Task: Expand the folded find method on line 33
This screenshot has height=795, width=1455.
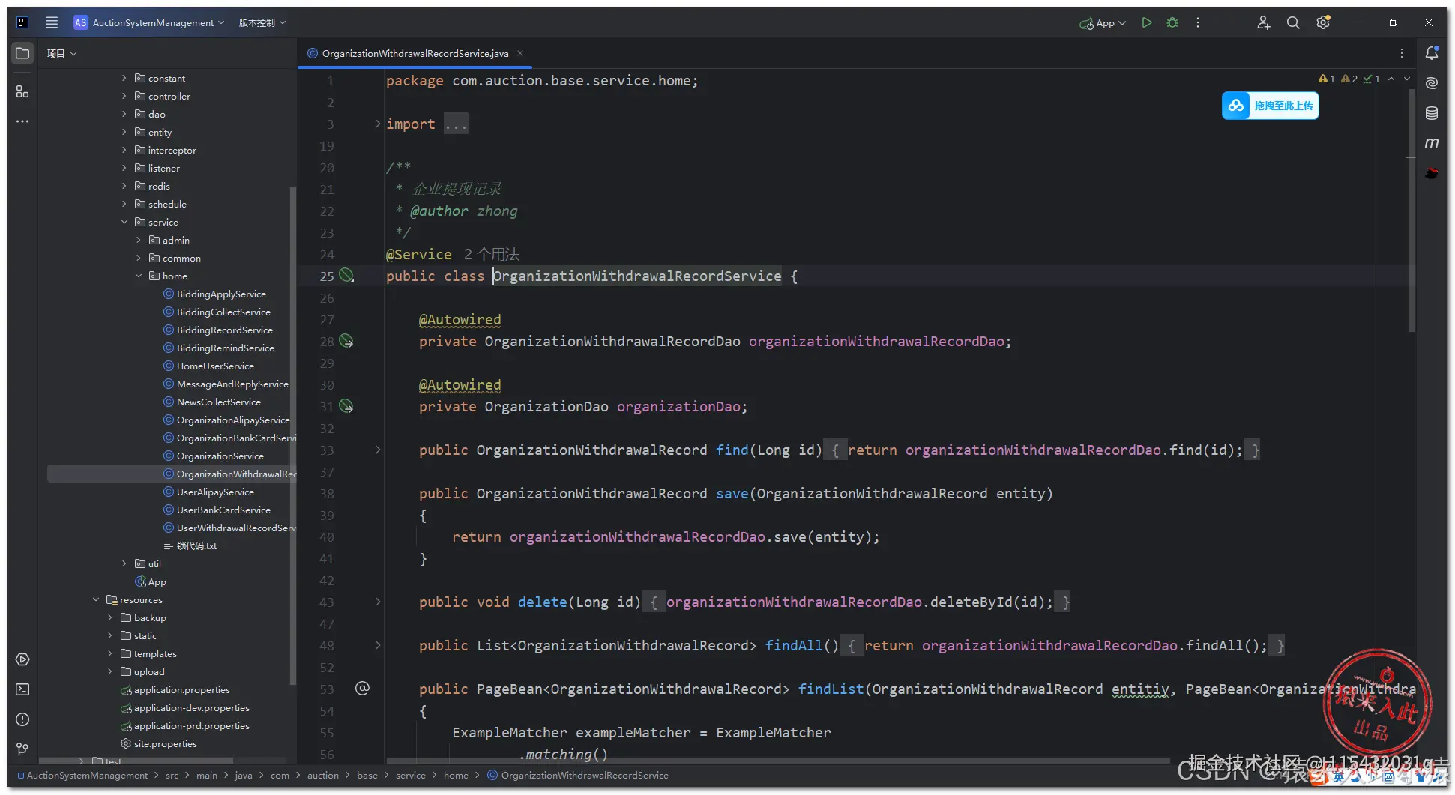Action: (378, 450)
